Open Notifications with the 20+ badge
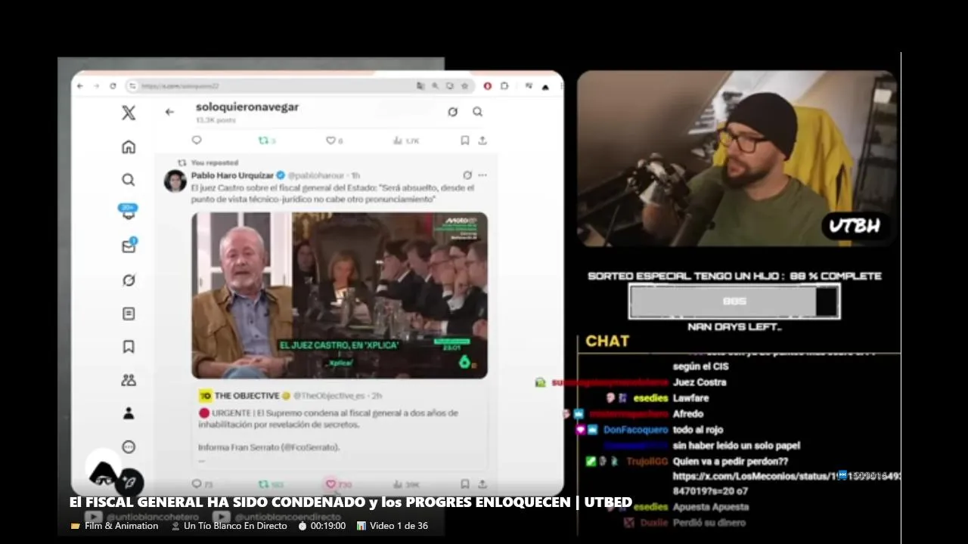 coord(129,212)
